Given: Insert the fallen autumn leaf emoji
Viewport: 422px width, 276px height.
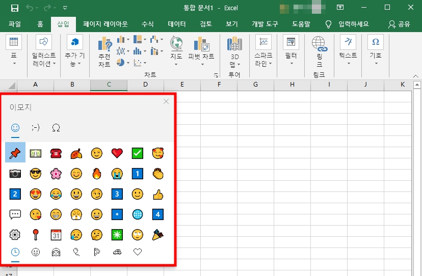Looking at the screenshot, I should 76,153.
